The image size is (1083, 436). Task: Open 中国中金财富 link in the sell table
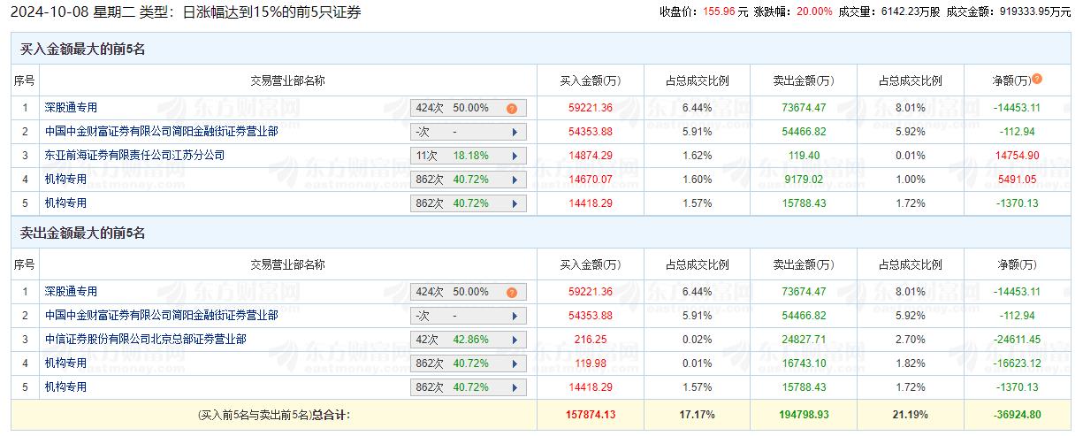pyautogui.click(x=161, y=315)
